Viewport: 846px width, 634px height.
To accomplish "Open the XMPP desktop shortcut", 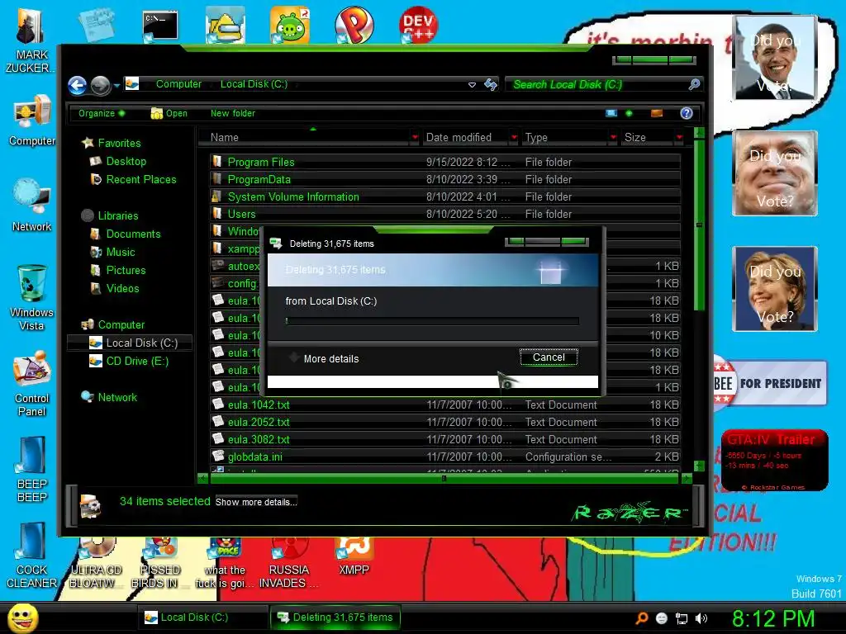I will click(x=354, y=556).
